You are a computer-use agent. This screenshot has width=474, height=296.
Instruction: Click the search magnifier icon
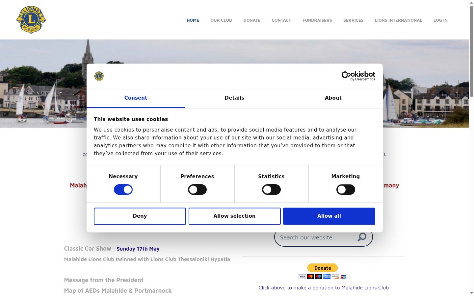[x=362, y=237]
